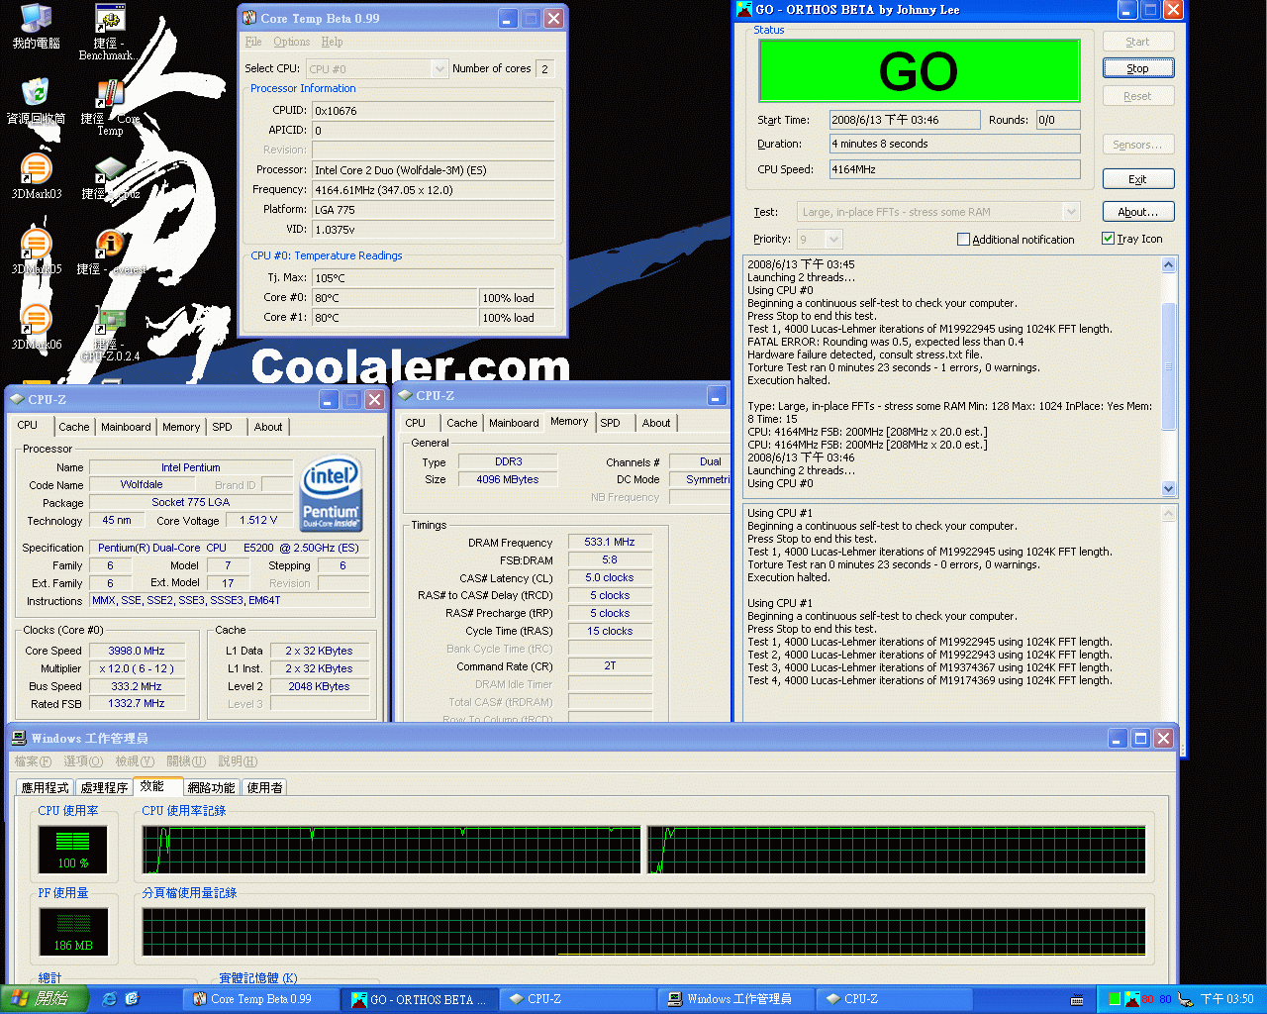
Task: Open the second quick launch icon next to Internet Explorer
Action: [x=132, y=999]
